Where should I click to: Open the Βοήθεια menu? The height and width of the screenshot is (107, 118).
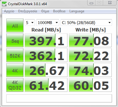click(59, 11)
